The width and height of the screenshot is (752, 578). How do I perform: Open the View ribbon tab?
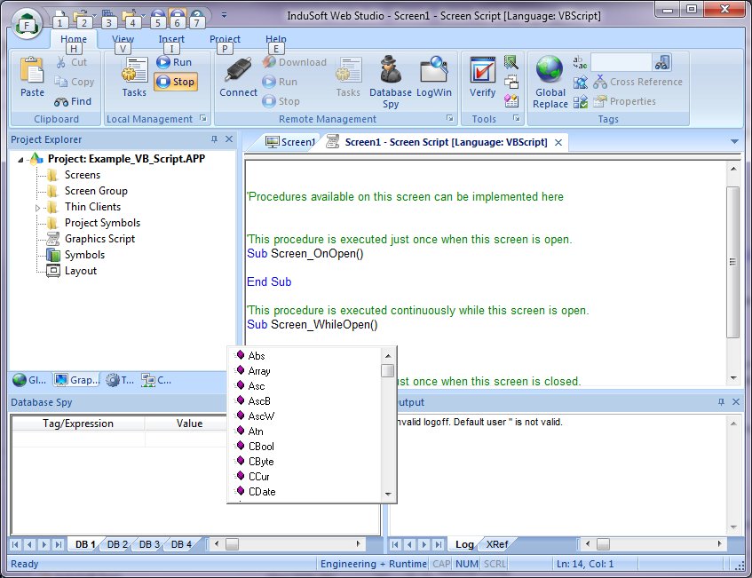click(123, 39)
